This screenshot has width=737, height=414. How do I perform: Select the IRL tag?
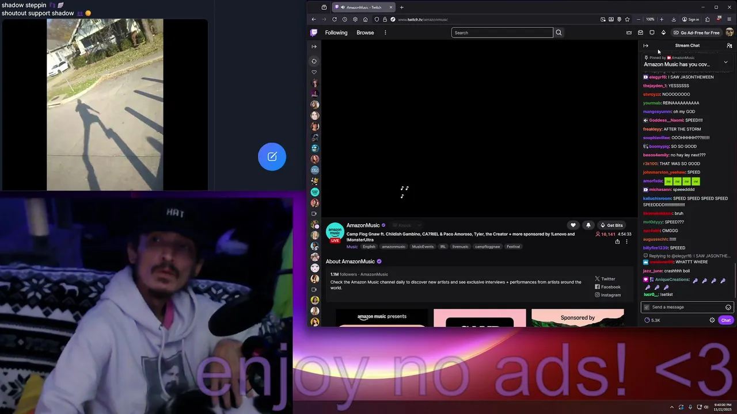tap(443, 247)
